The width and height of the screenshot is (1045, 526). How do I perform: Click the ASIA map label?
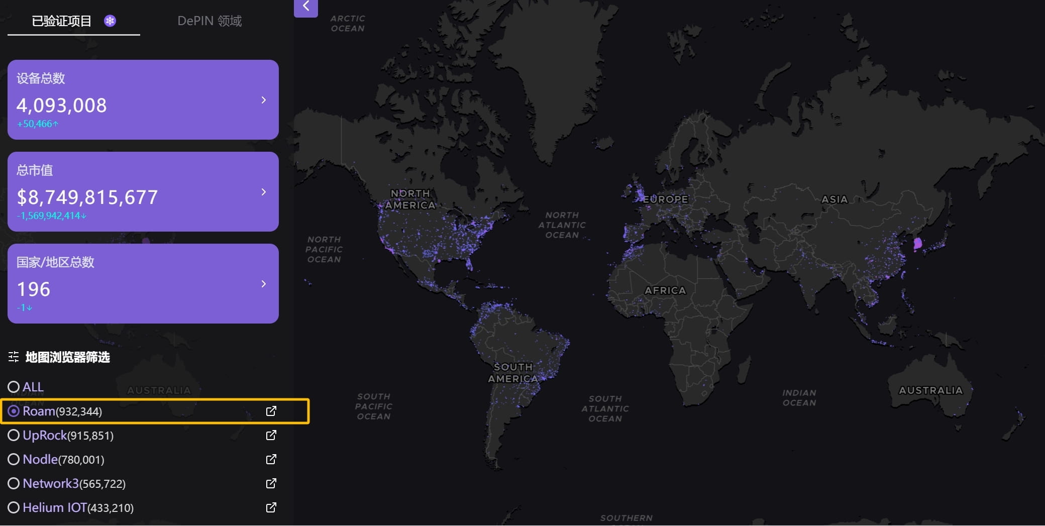point(834,199)
